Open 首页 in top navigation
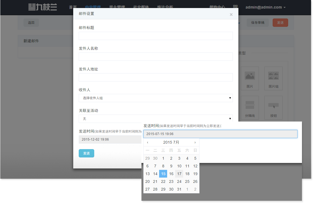This screenshot has width=313, height=203. point(73,7)
